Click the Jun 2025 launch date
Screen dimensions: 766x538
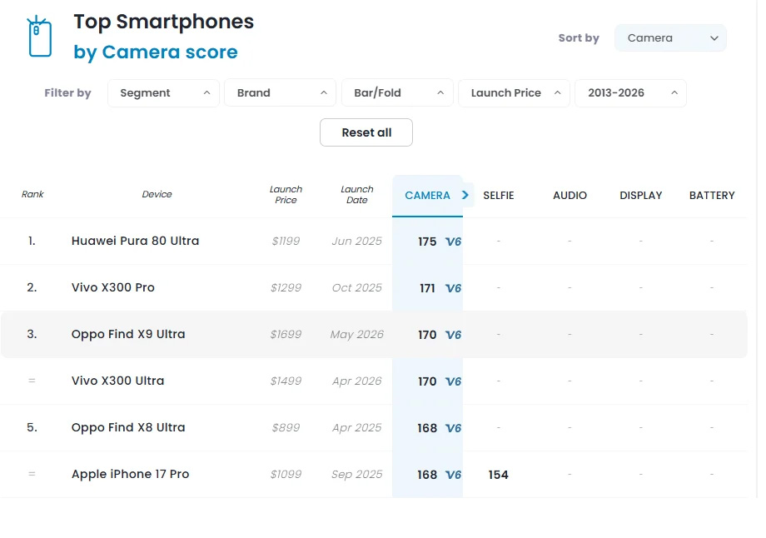click(x=357, y=241)
